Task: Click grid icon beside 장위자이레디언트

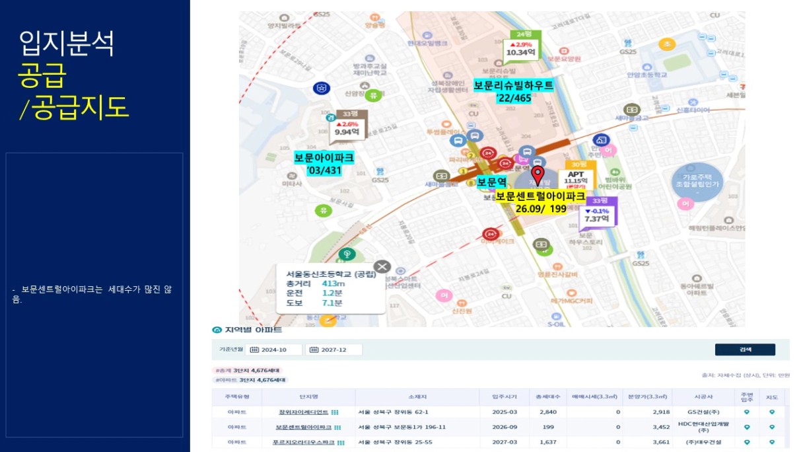Action: [335, 412]
